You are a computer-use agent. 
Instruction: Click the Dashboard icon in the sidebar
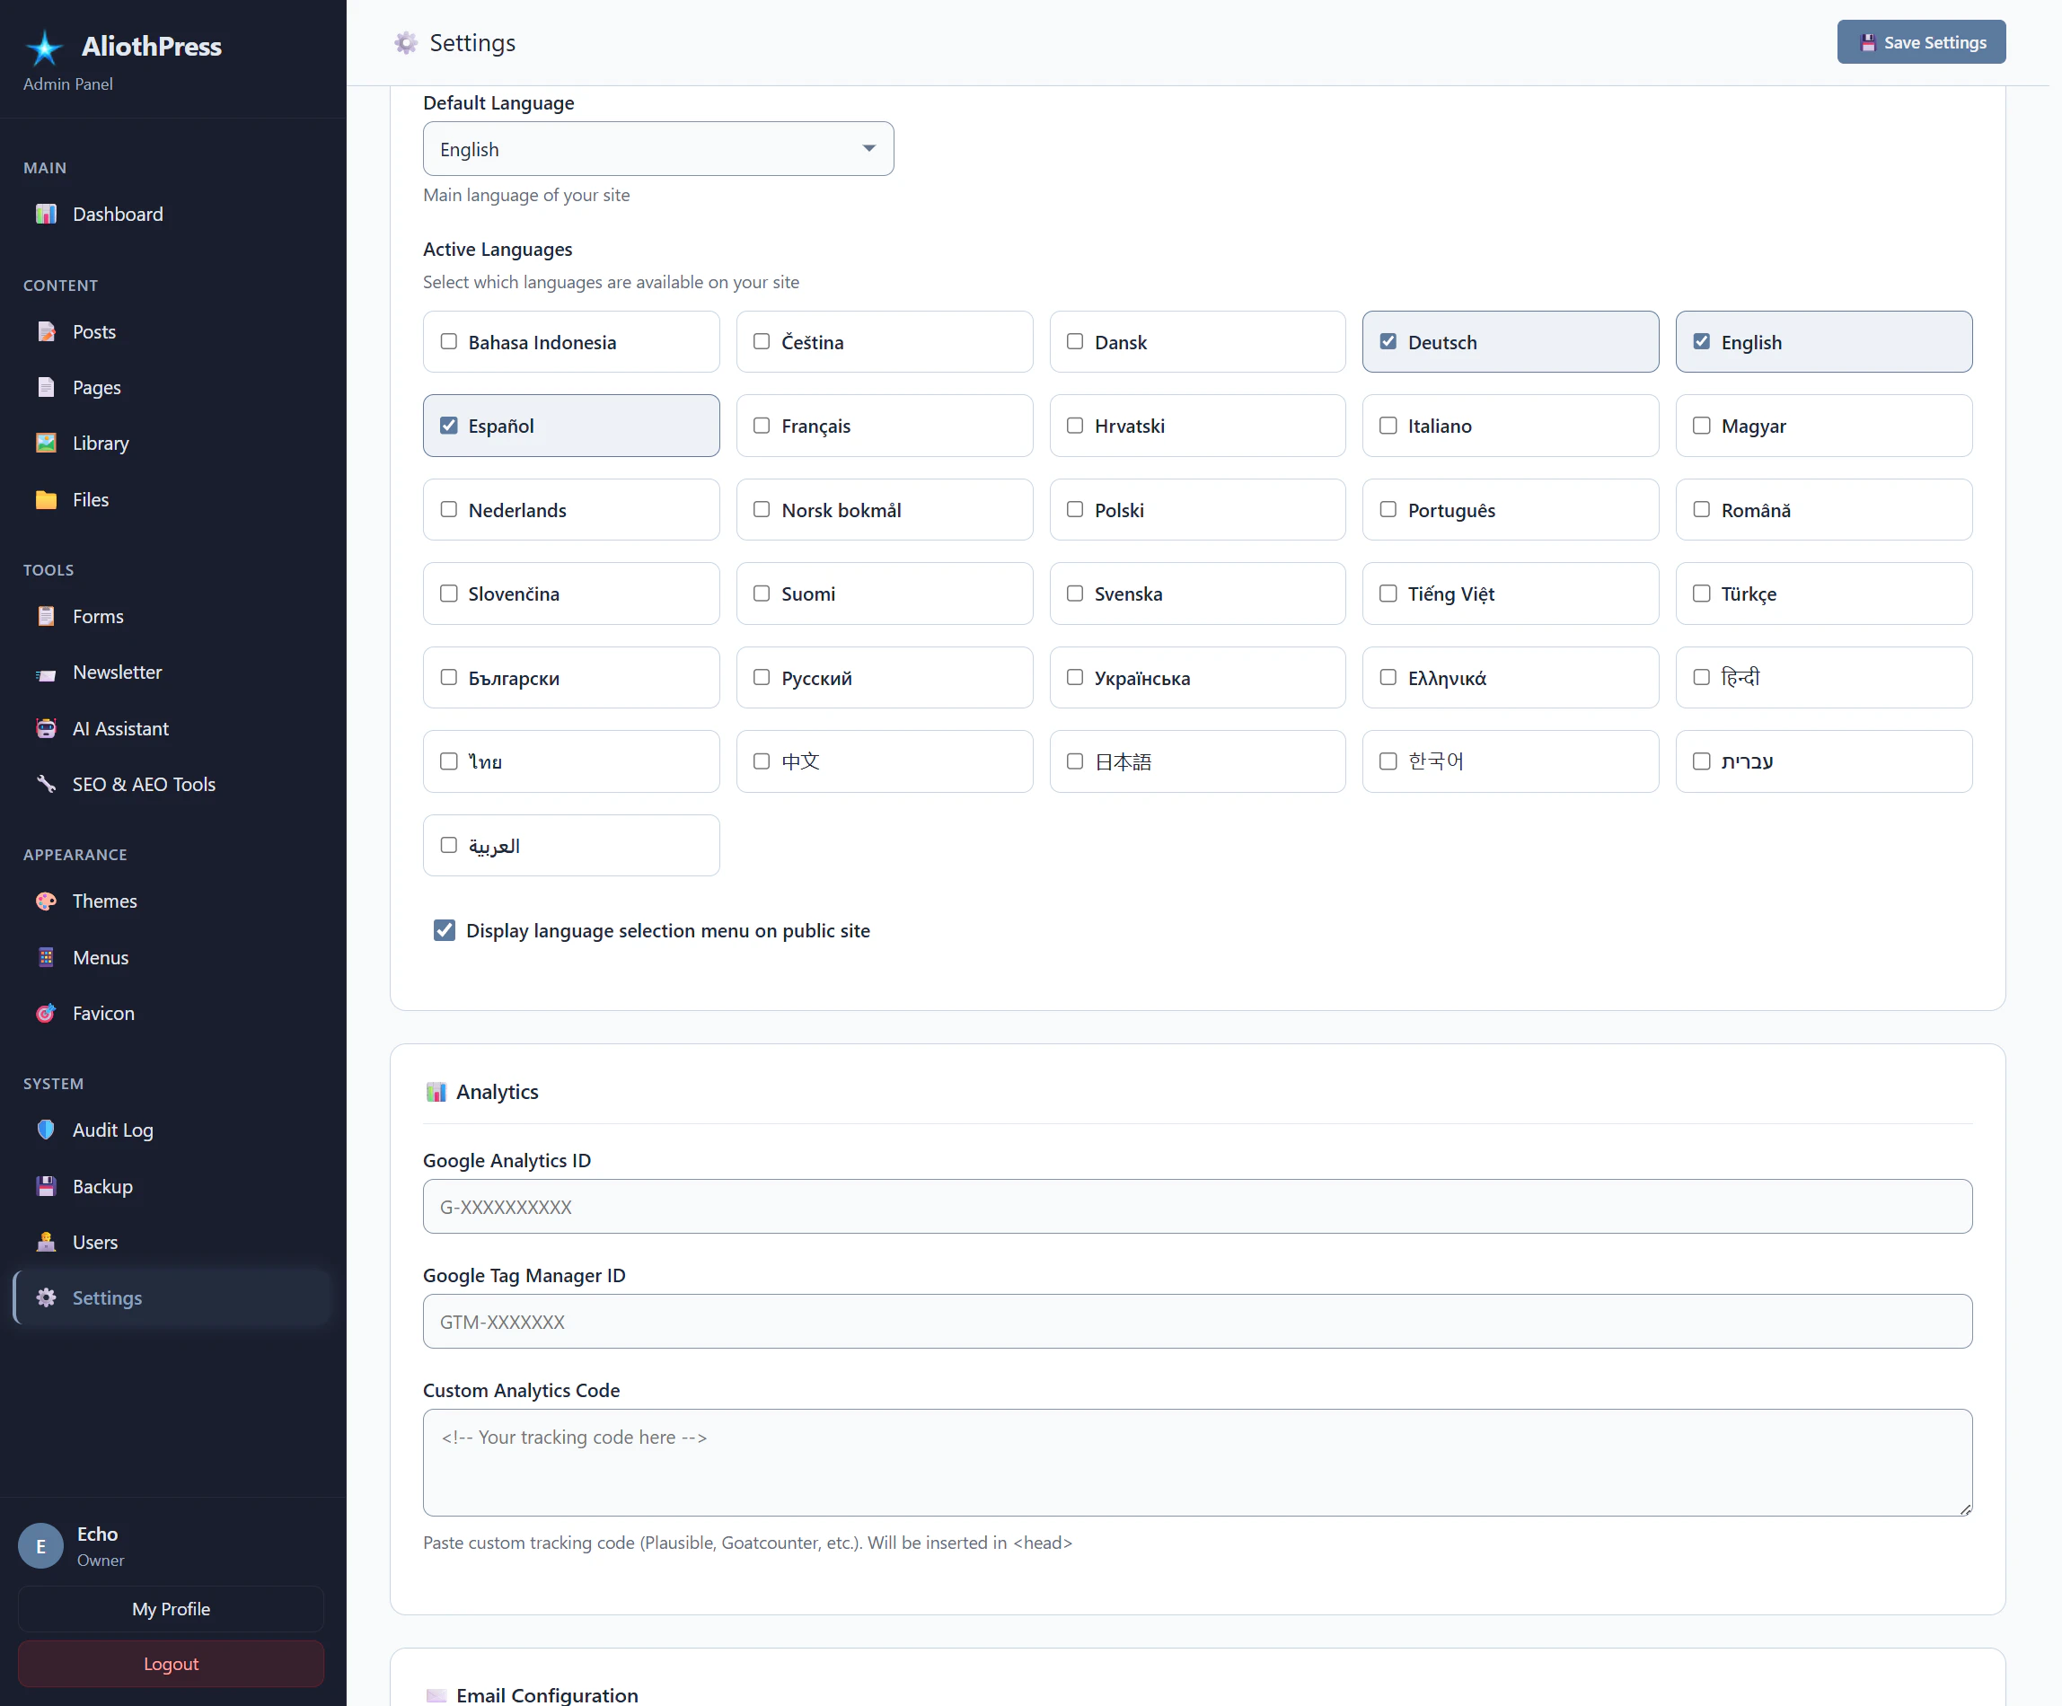(46, 214)
